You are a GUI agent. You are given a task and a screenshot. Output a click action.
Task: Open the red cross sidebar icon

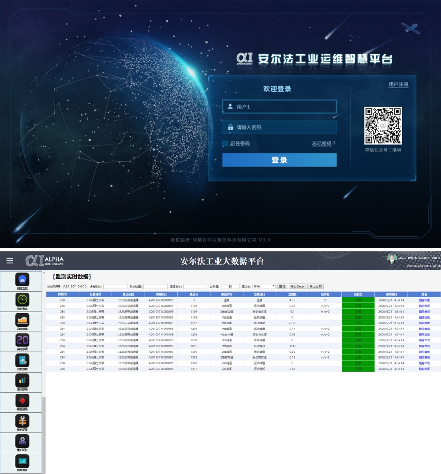coord(22,400)
